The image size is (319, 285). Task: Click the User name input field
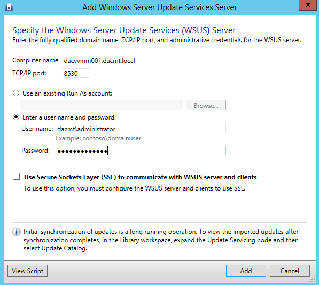click(141, 129)
